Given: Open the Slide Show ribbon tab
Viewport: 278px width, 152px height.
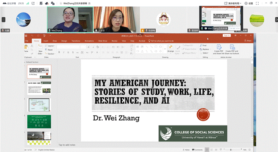Looking at the screenshot, I should coord(103,41).
